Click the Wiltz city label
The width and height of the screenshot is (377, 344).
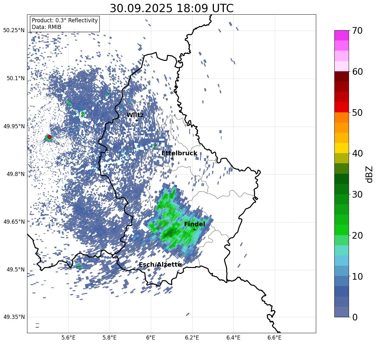point(135,115)
